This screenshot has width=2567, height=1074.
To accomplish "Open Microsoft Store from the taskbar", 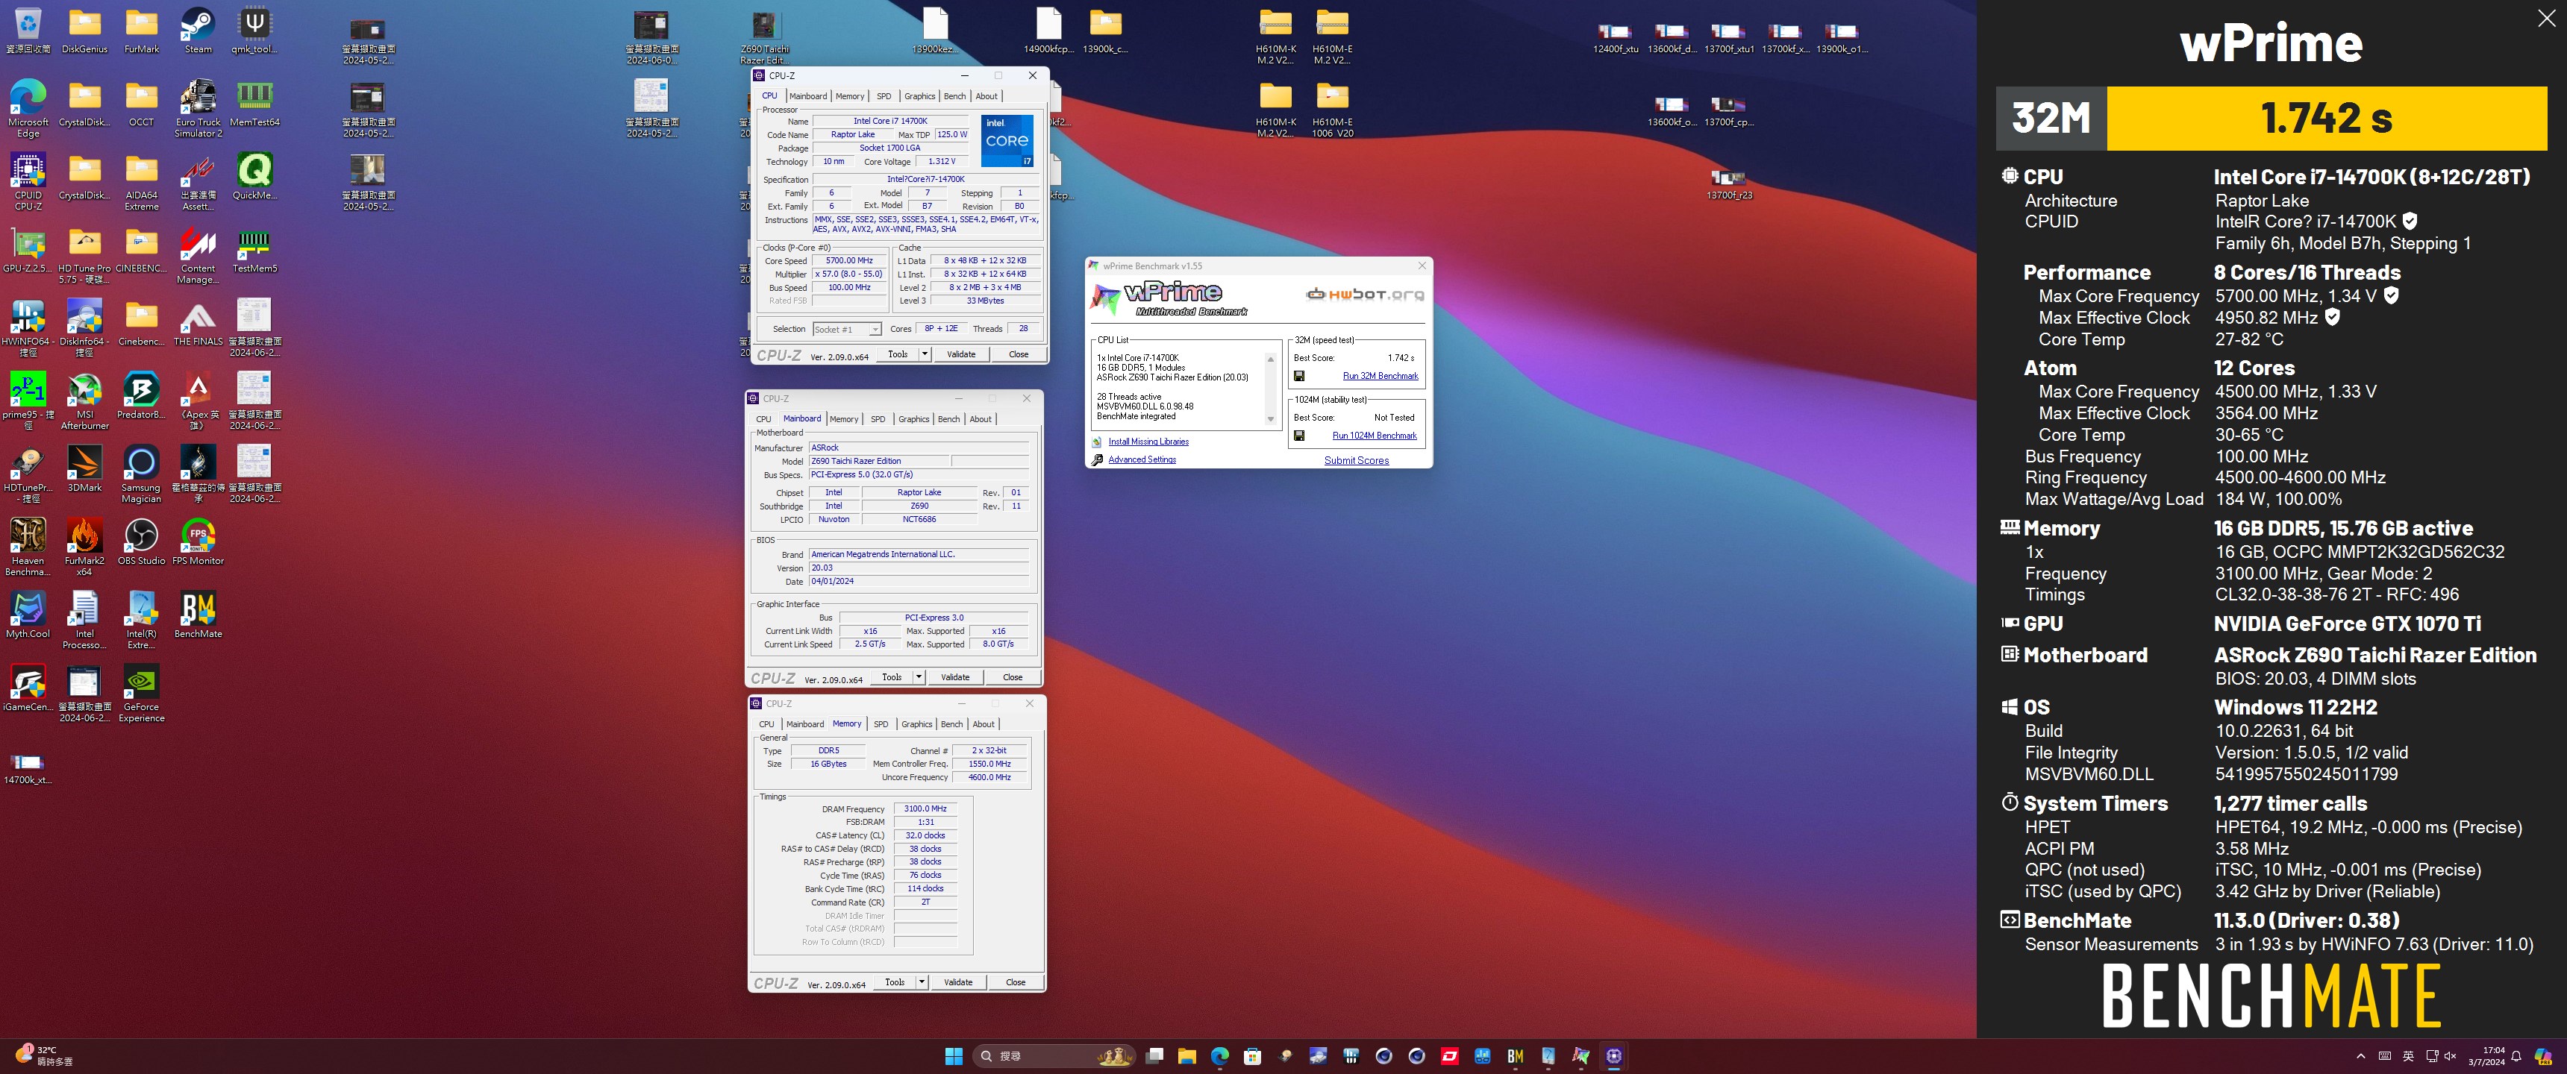I will (1253, 1056).
